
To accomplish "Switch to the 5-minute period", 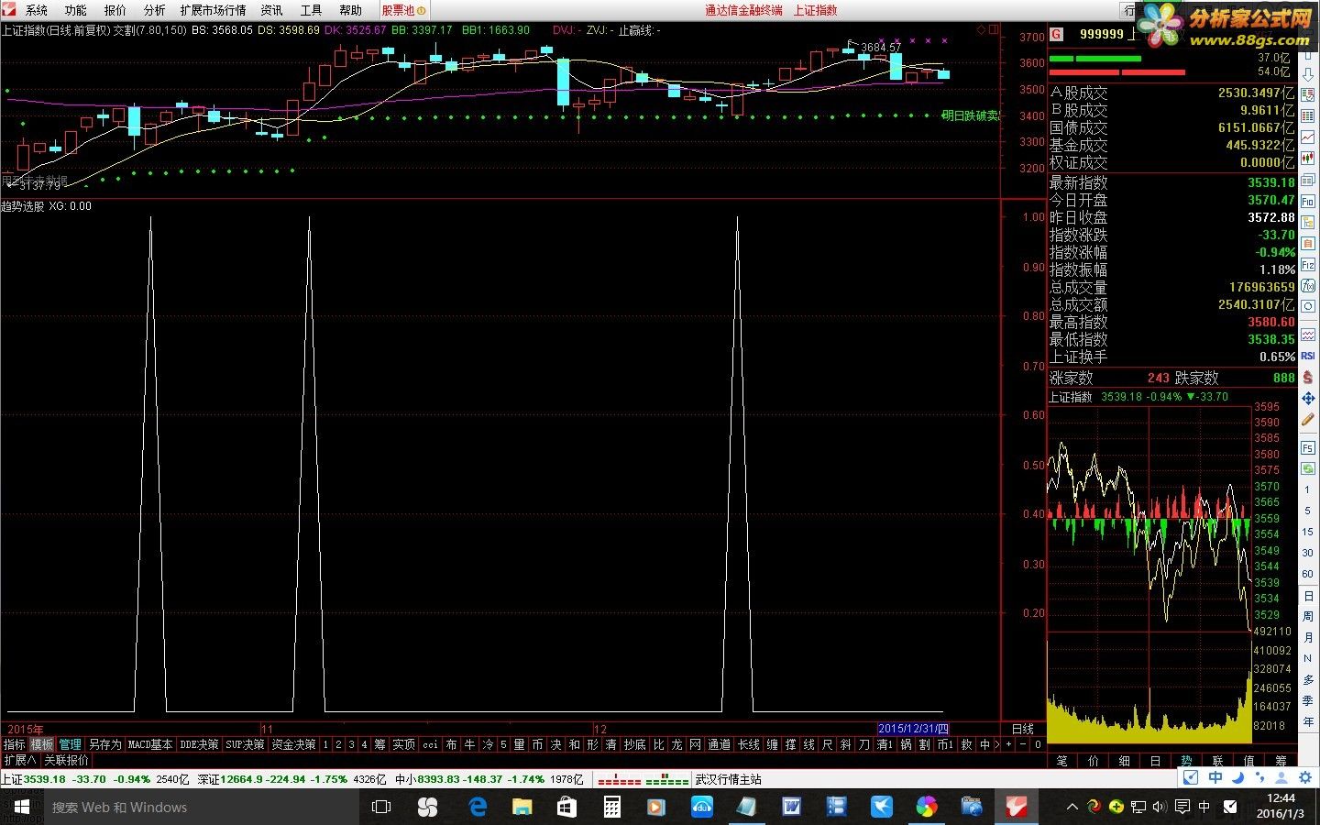I will tap(1308, 511).
